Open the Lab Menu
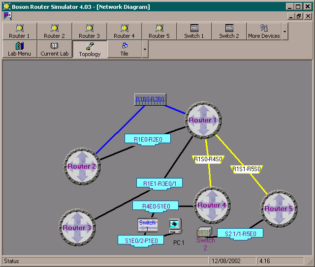The height and width of the screenshot is (267, 315). tap(20, 49)
